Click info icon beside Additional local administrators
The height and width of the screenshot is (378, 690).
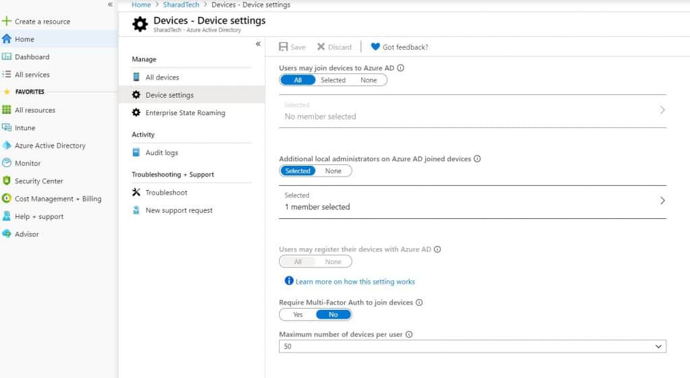pyautogui.click(x=477, y=159)
